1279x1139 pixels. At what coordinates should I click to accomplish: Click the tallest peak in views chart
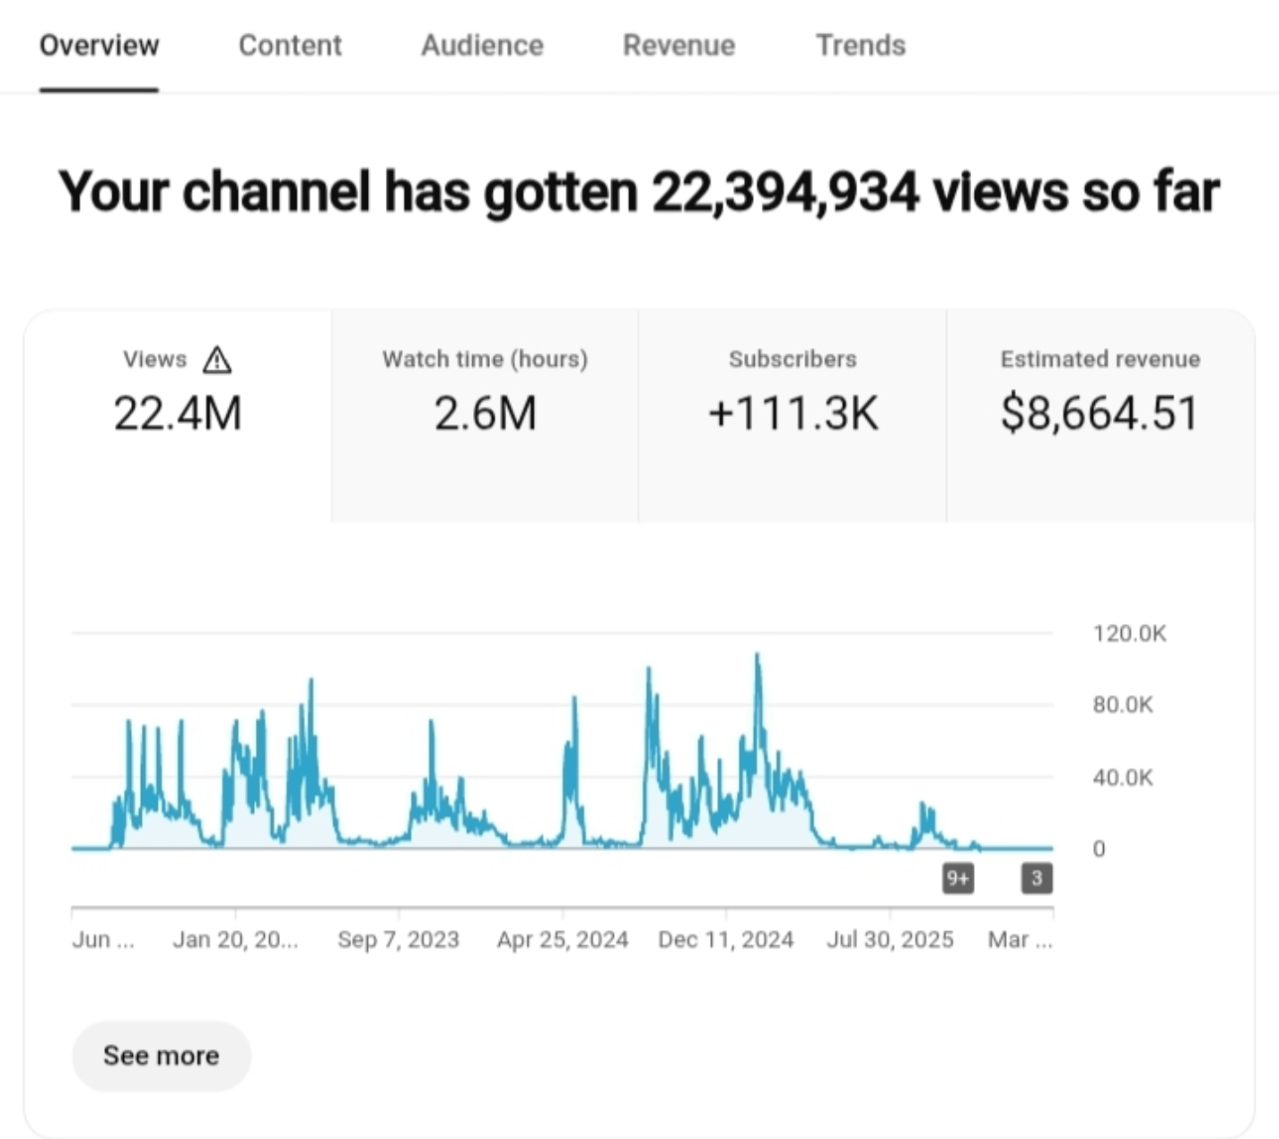(x=757, y=658)
